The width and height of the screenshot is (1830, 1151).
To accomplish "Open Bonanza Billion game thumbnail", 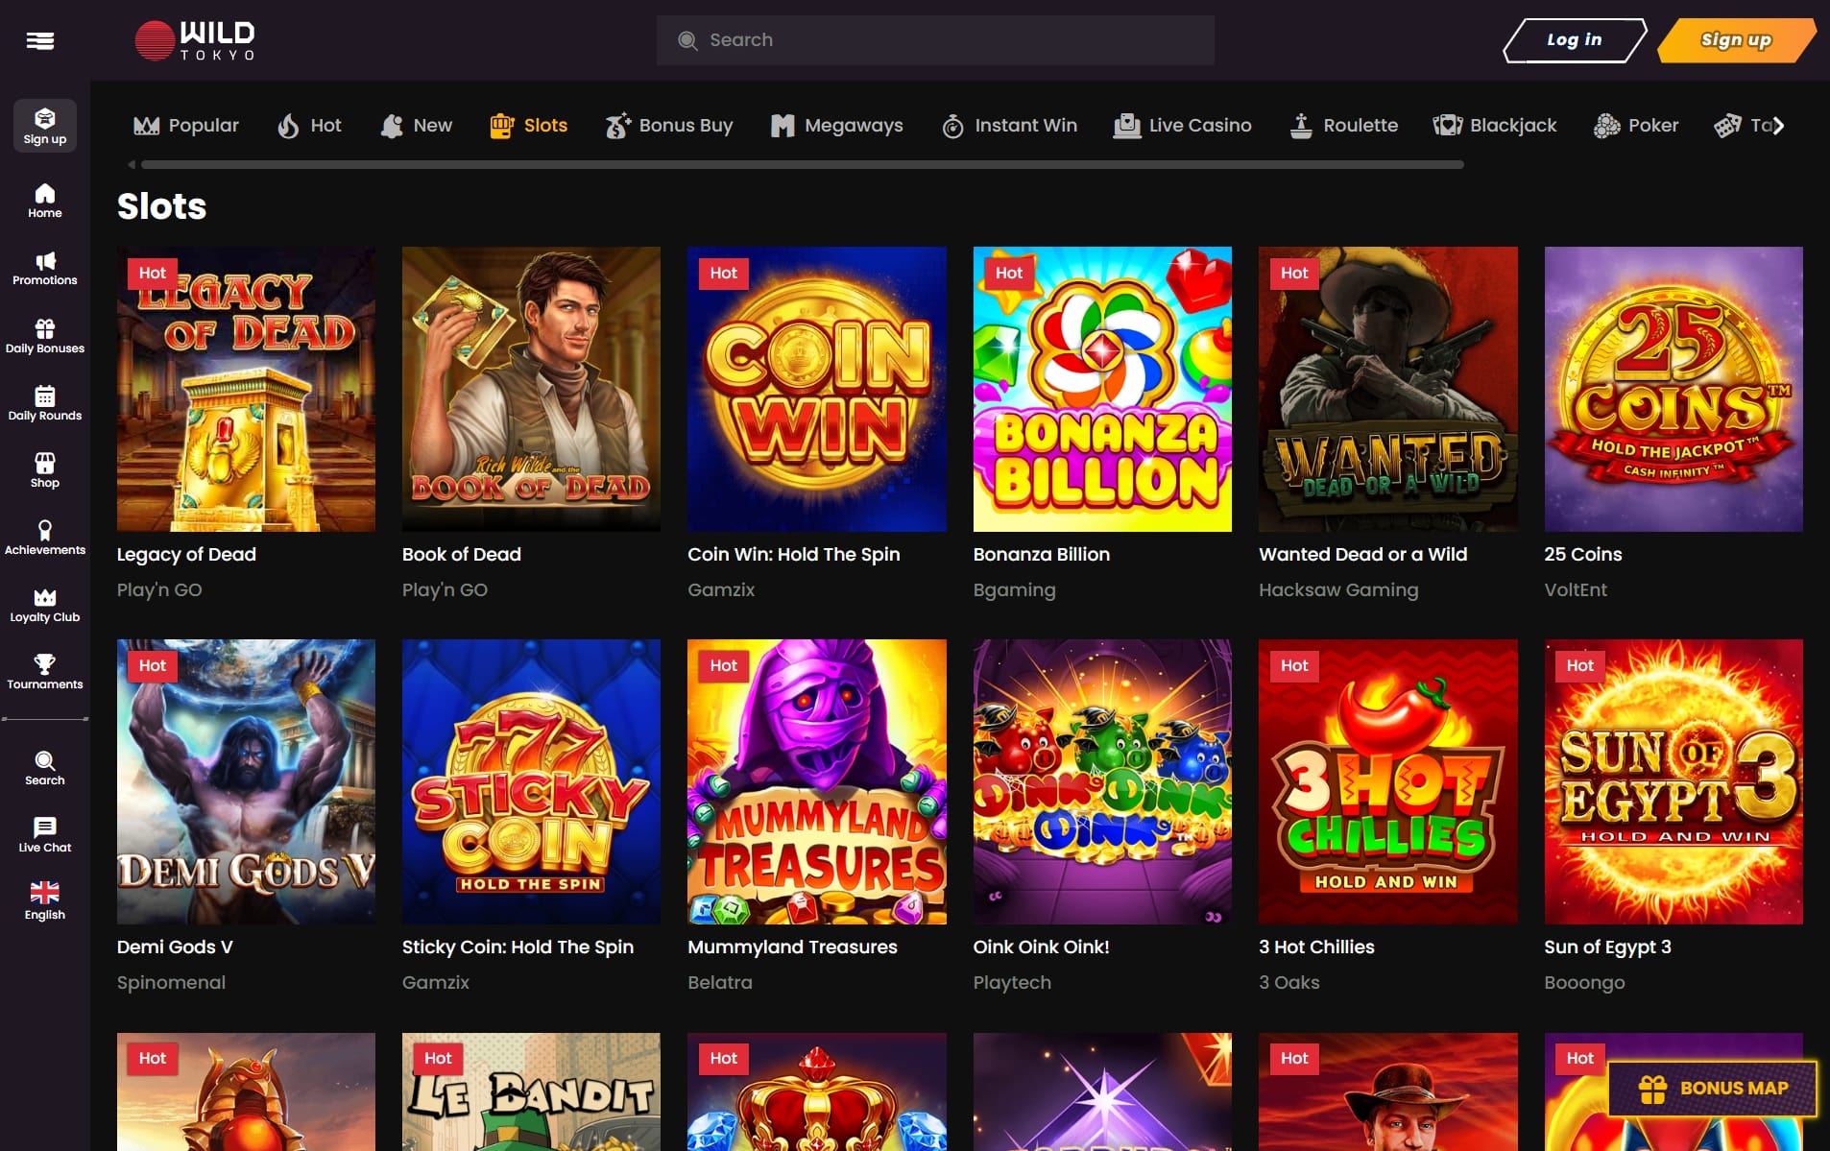I will pyautogui.click(x=1102, y=389).
